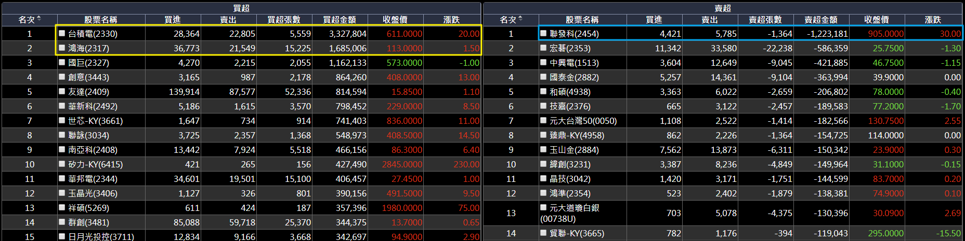Viewport: 965px width, 241px height.
Task: Click closing price 2845.0000
Action: [x=402, y=164]
